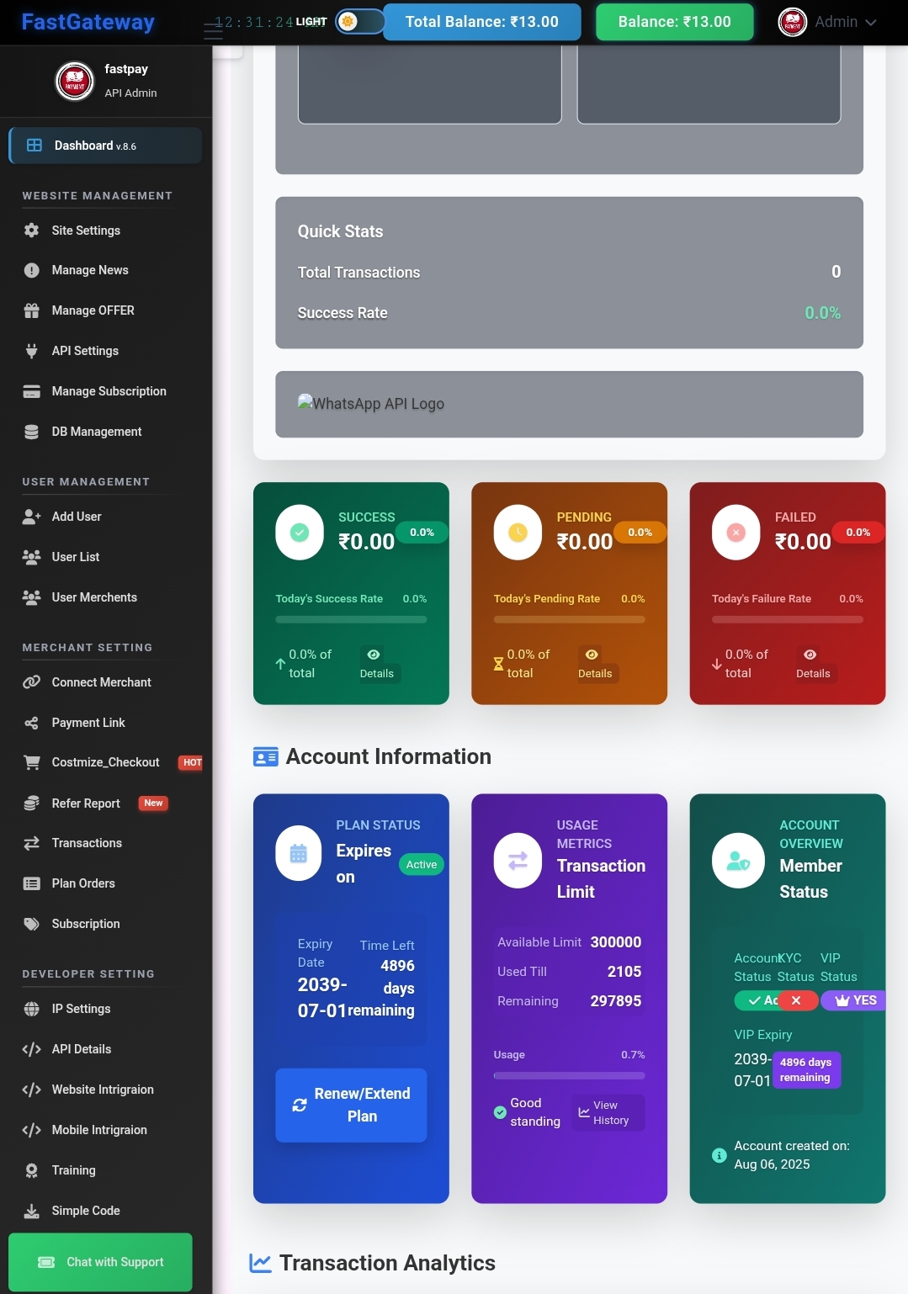
Task: Show details on the SUCCESS card
Action: click(x=376, y=664)
